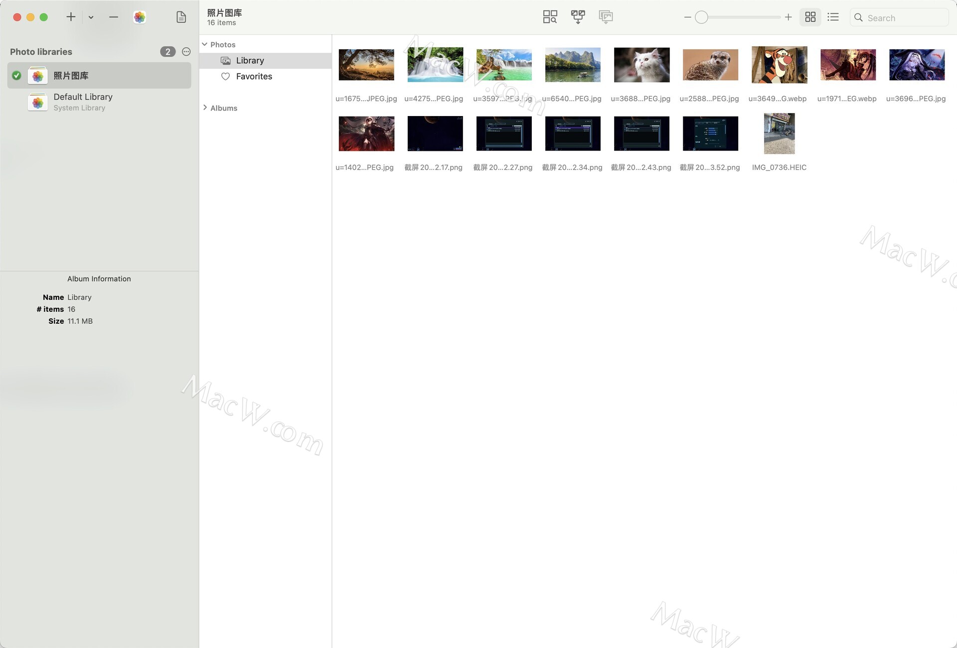
Task: Select thumbnail u=3696...PEG.jpg
Action: pyautogui.click(x=917, y=65)
